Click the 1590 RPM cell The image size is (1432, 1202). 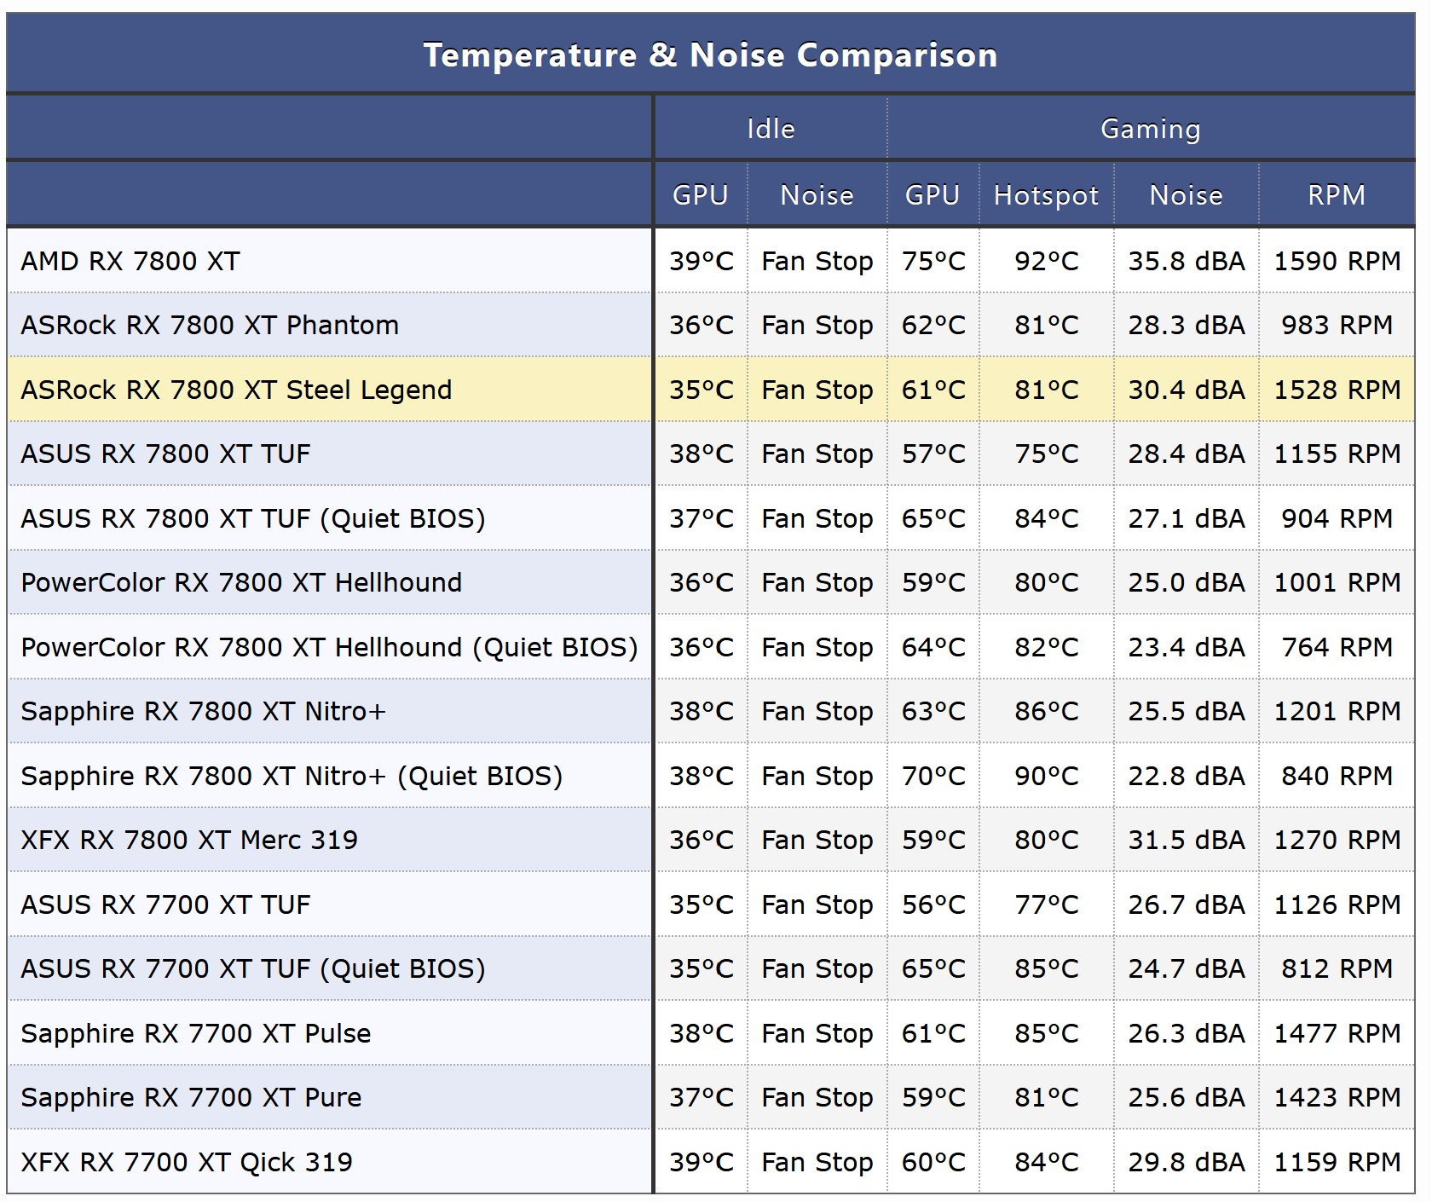1337,261
